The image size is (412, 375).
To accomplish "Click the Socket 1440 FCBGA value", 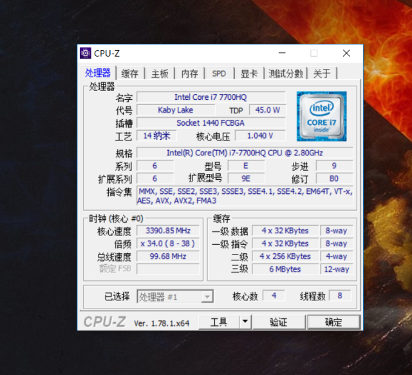I will [211, 123].
